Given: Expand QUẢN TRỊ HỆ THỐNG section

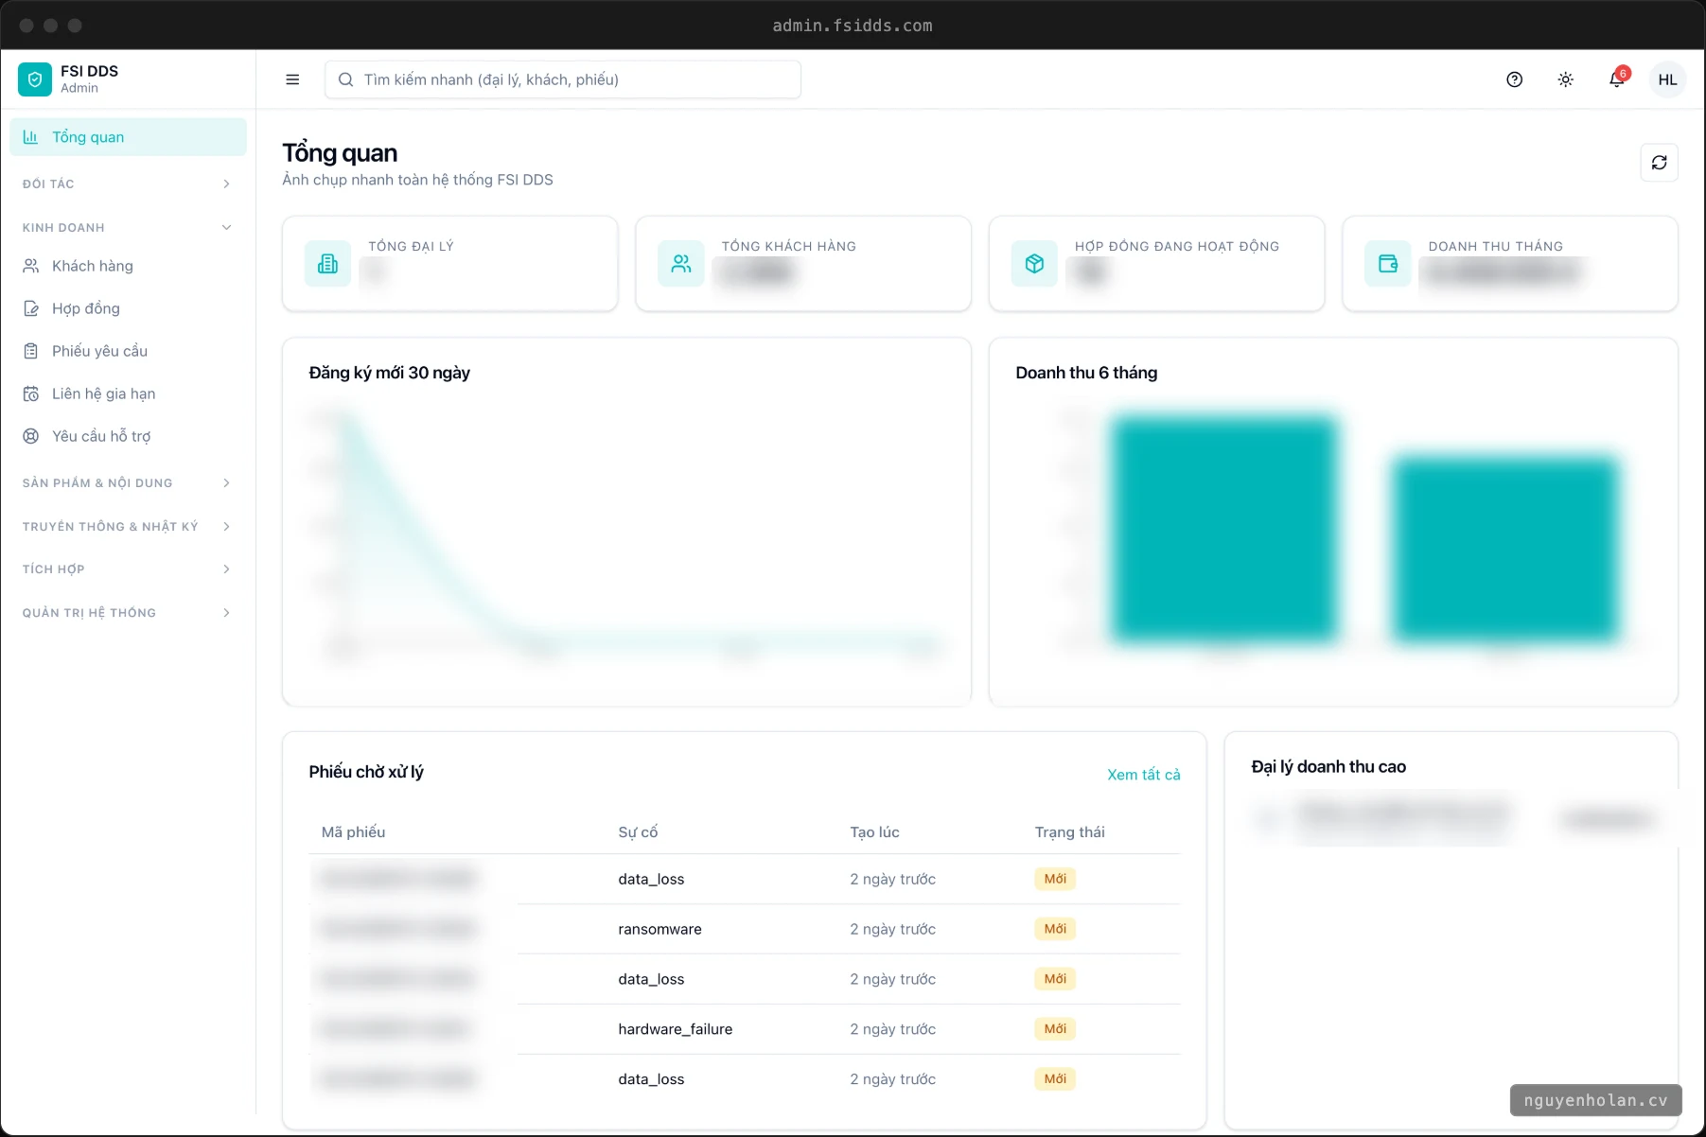Looking at the screenshot, I should (128, 612).
